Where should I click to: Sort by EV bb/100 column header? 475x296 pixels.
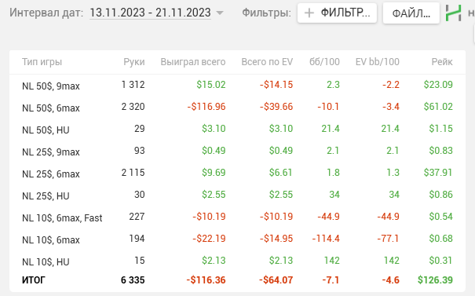point(377,62)
